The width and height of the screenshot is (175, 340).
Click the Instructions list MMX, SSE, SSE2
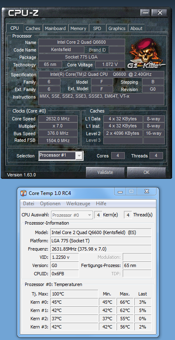(101, 99)
